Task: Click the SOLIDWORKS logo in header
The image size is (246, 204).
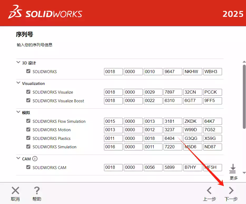Action: (45, 14)
